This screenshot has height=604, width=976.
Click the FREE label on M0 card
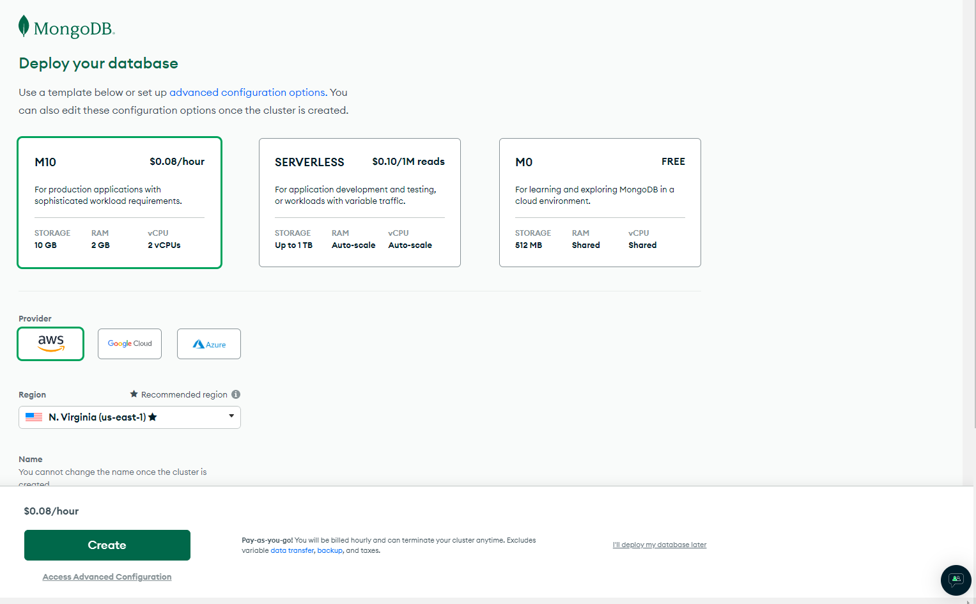click(x=673, y=162)
